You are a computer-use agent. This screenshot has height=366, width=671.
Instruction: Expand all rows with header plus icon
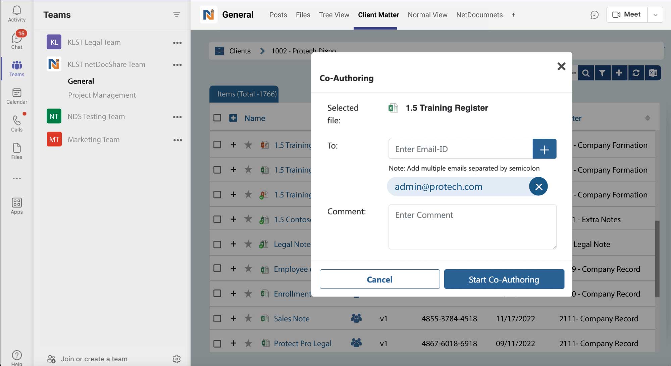[x=233, y=118]
